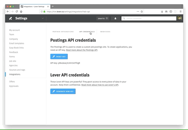
Task: Click the Lever API credentials heading
Action: tap(70, 75)
